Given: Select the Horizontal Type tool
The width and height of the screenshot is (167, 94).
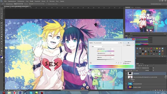Looking at the screenshot, I should tap(2, 44).
